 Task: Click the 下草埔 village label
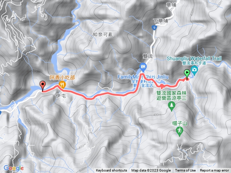click(161, 21)
